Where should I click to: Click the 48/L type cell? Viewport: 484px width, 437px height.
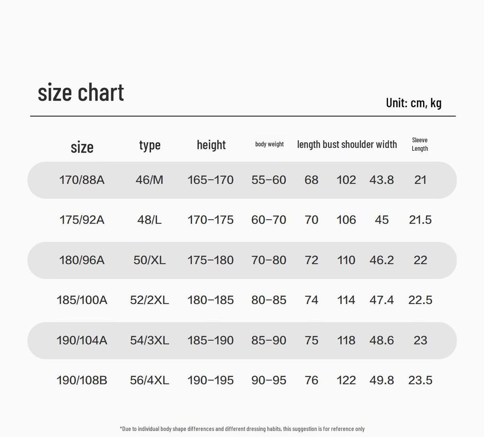coord(149,220)
